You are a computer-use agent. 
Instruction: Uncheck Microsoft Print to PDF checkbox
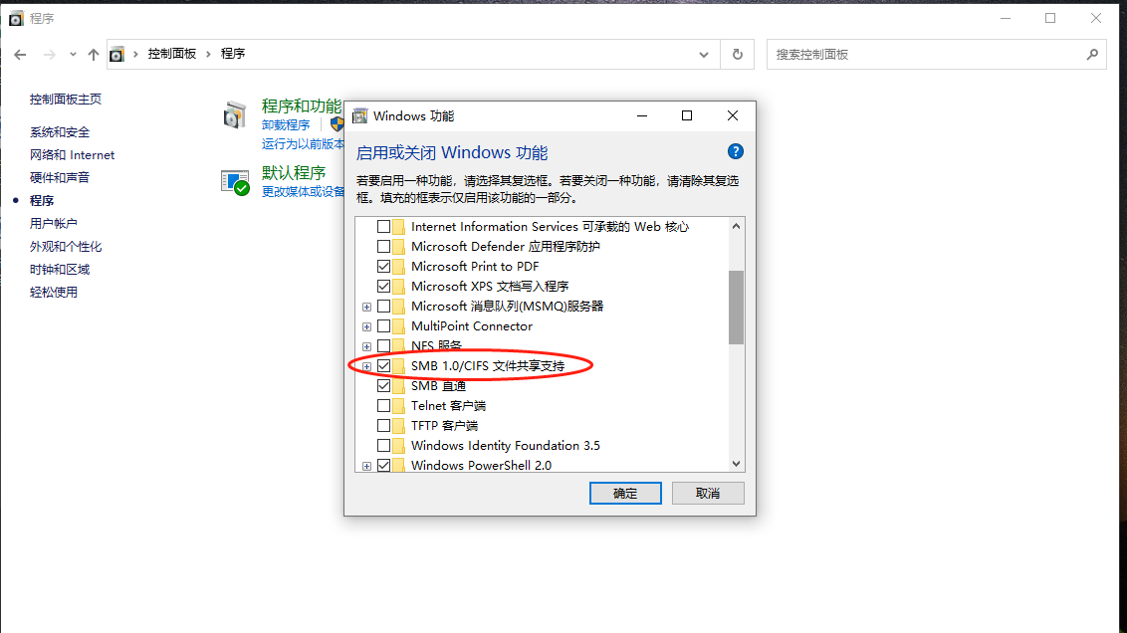pyautogui.click(x=384, y=267)
